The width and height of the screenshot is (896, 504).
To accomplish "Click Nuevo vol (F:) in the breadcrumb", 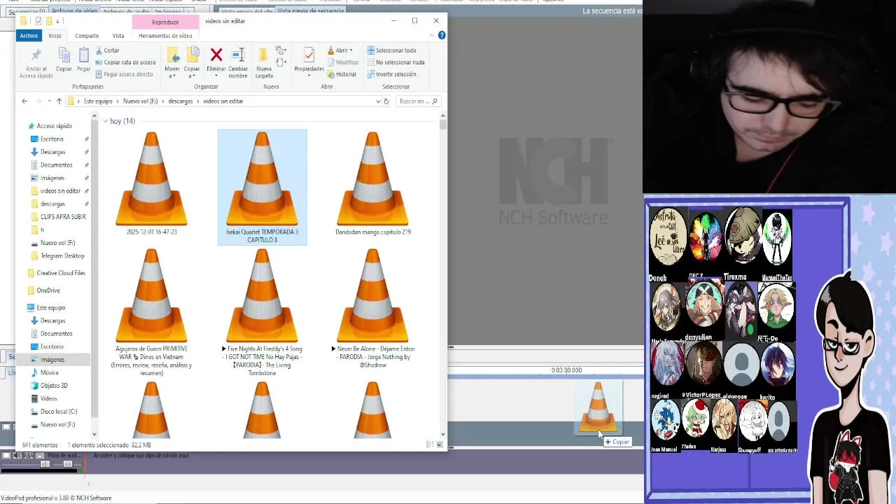I will click(140, 101).
